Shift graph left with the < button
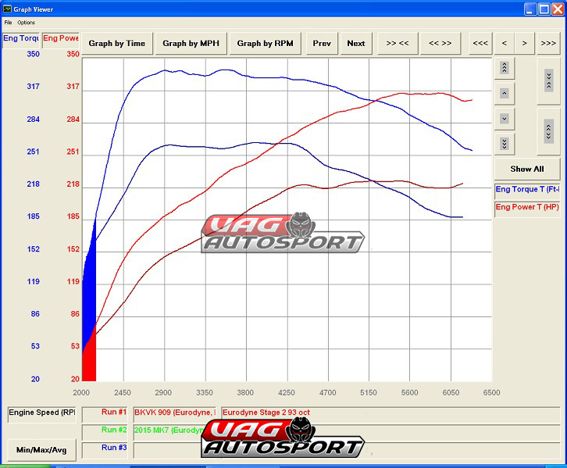The width and height of the screenshot is (567, 468). [x=505, y=44]
